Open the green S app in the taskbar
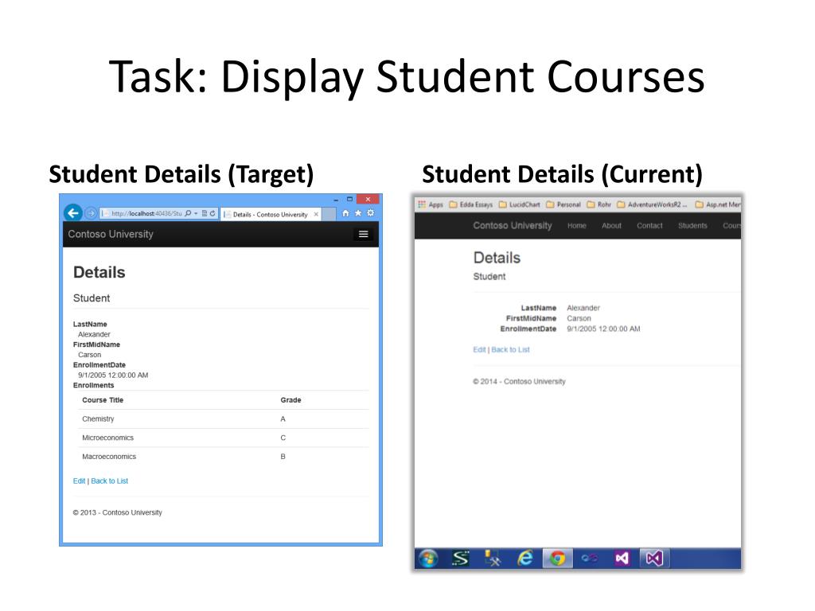Viewport: 815px width, 611px height. [x=461, y=558]
